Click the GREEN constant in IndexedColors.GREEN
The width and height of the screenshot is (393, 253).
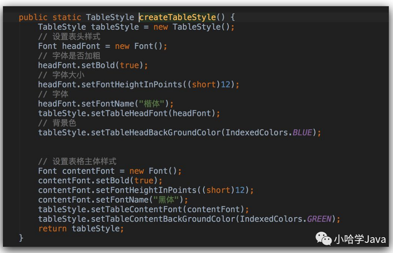[x=319, y=219]
